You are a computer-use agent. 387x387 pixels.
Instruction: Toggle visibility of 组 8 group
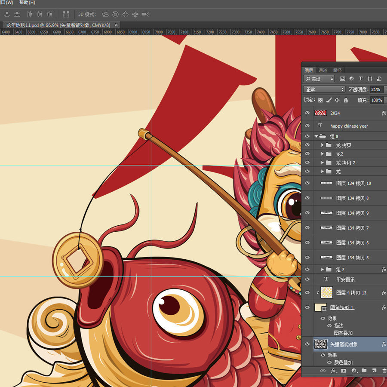point(307,136)
